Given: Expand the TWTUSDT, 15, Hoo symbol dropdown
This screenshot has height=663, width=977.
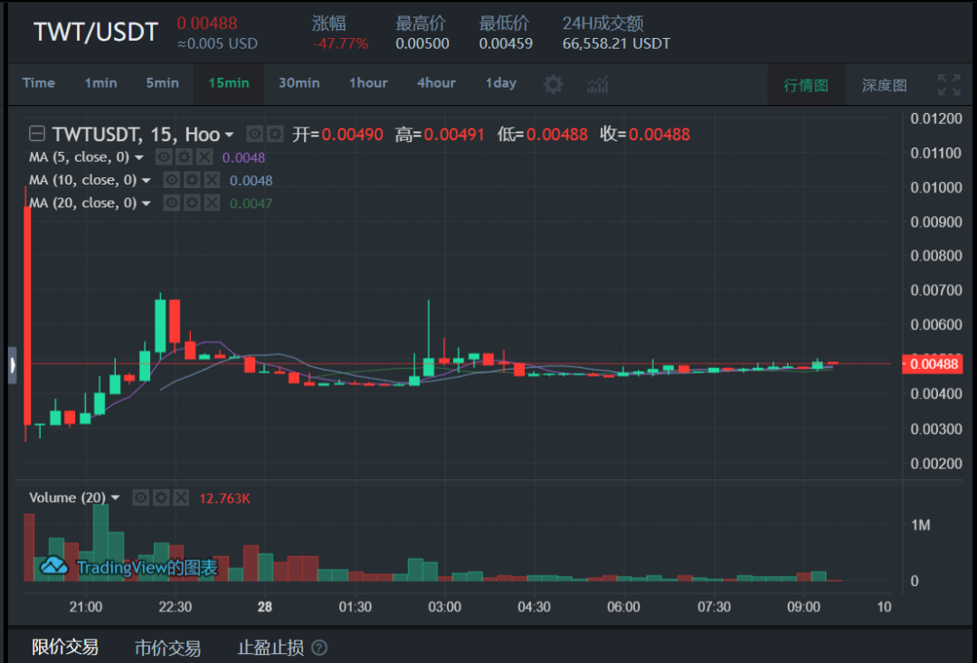Looking at the screenshot, I should (228, 133).
